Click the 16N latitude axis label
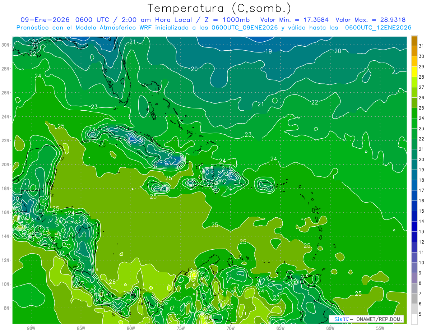 (6, 212)
